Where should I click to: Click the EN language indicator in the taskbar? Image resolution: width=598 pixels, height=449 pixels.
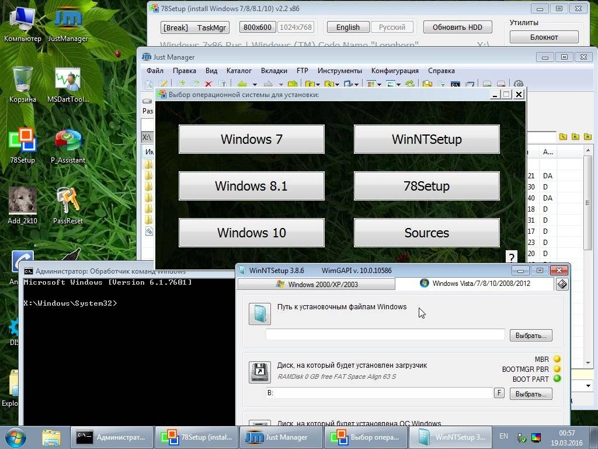click(503, 436)
